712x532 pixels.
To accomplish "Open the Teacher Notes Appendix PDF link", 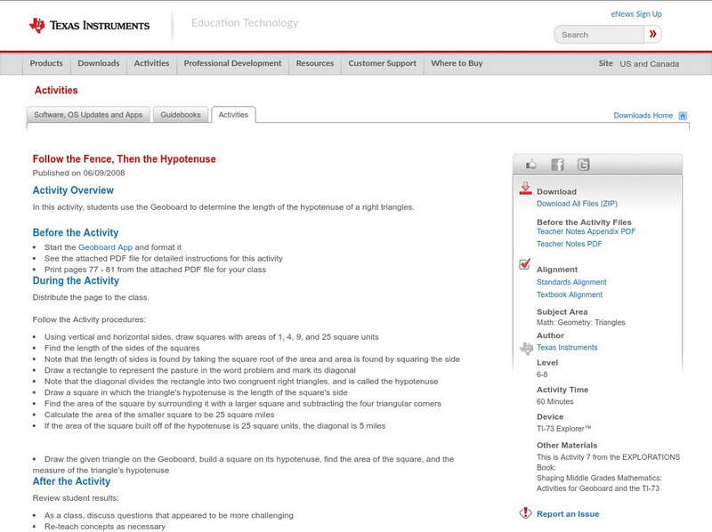I will tap(586, 231).
